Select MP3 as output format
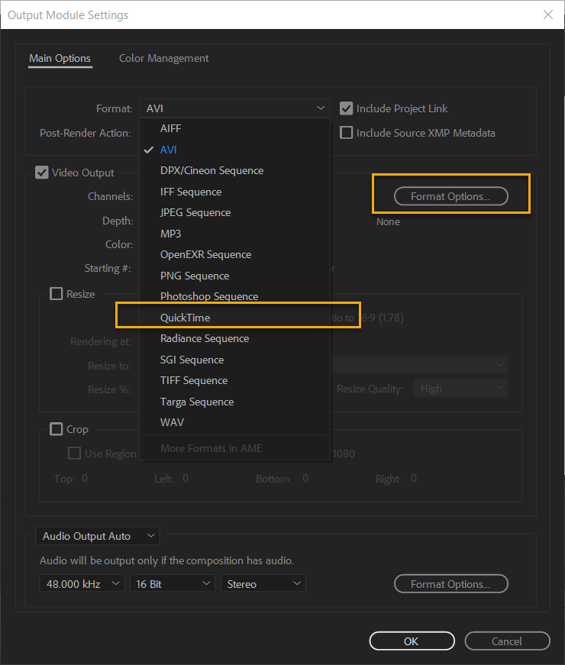The width and height of the screenshot is (565, 665). [x=170, y=234]
